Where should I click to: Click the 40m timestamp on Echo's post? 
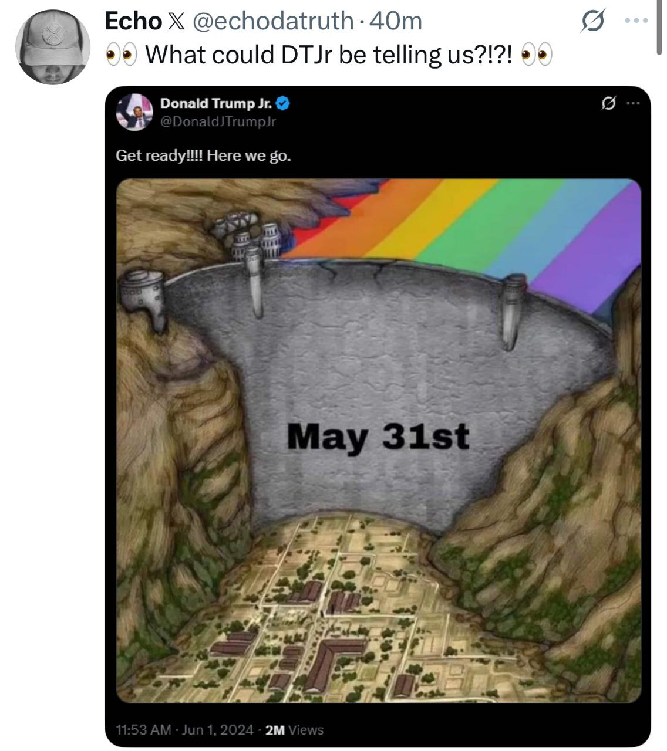tap(396, 21)
